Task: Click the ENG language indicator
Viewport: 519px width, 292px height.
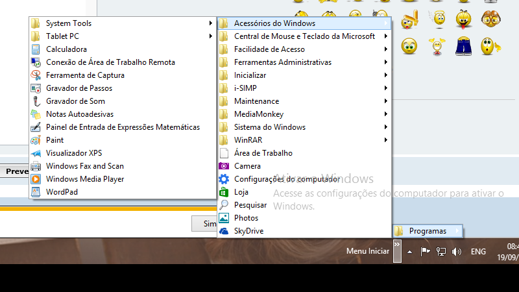Action: 478,252
